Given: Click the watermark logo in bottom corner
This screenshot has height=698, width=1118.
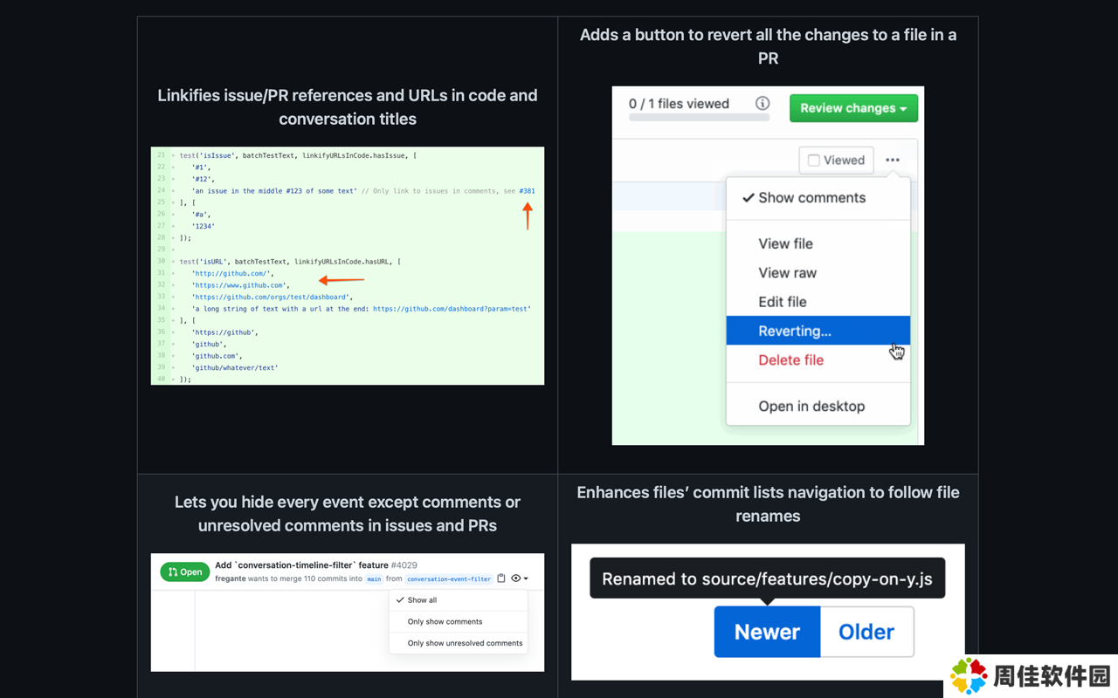Looking at the screenshot, I should click(969, 676).
